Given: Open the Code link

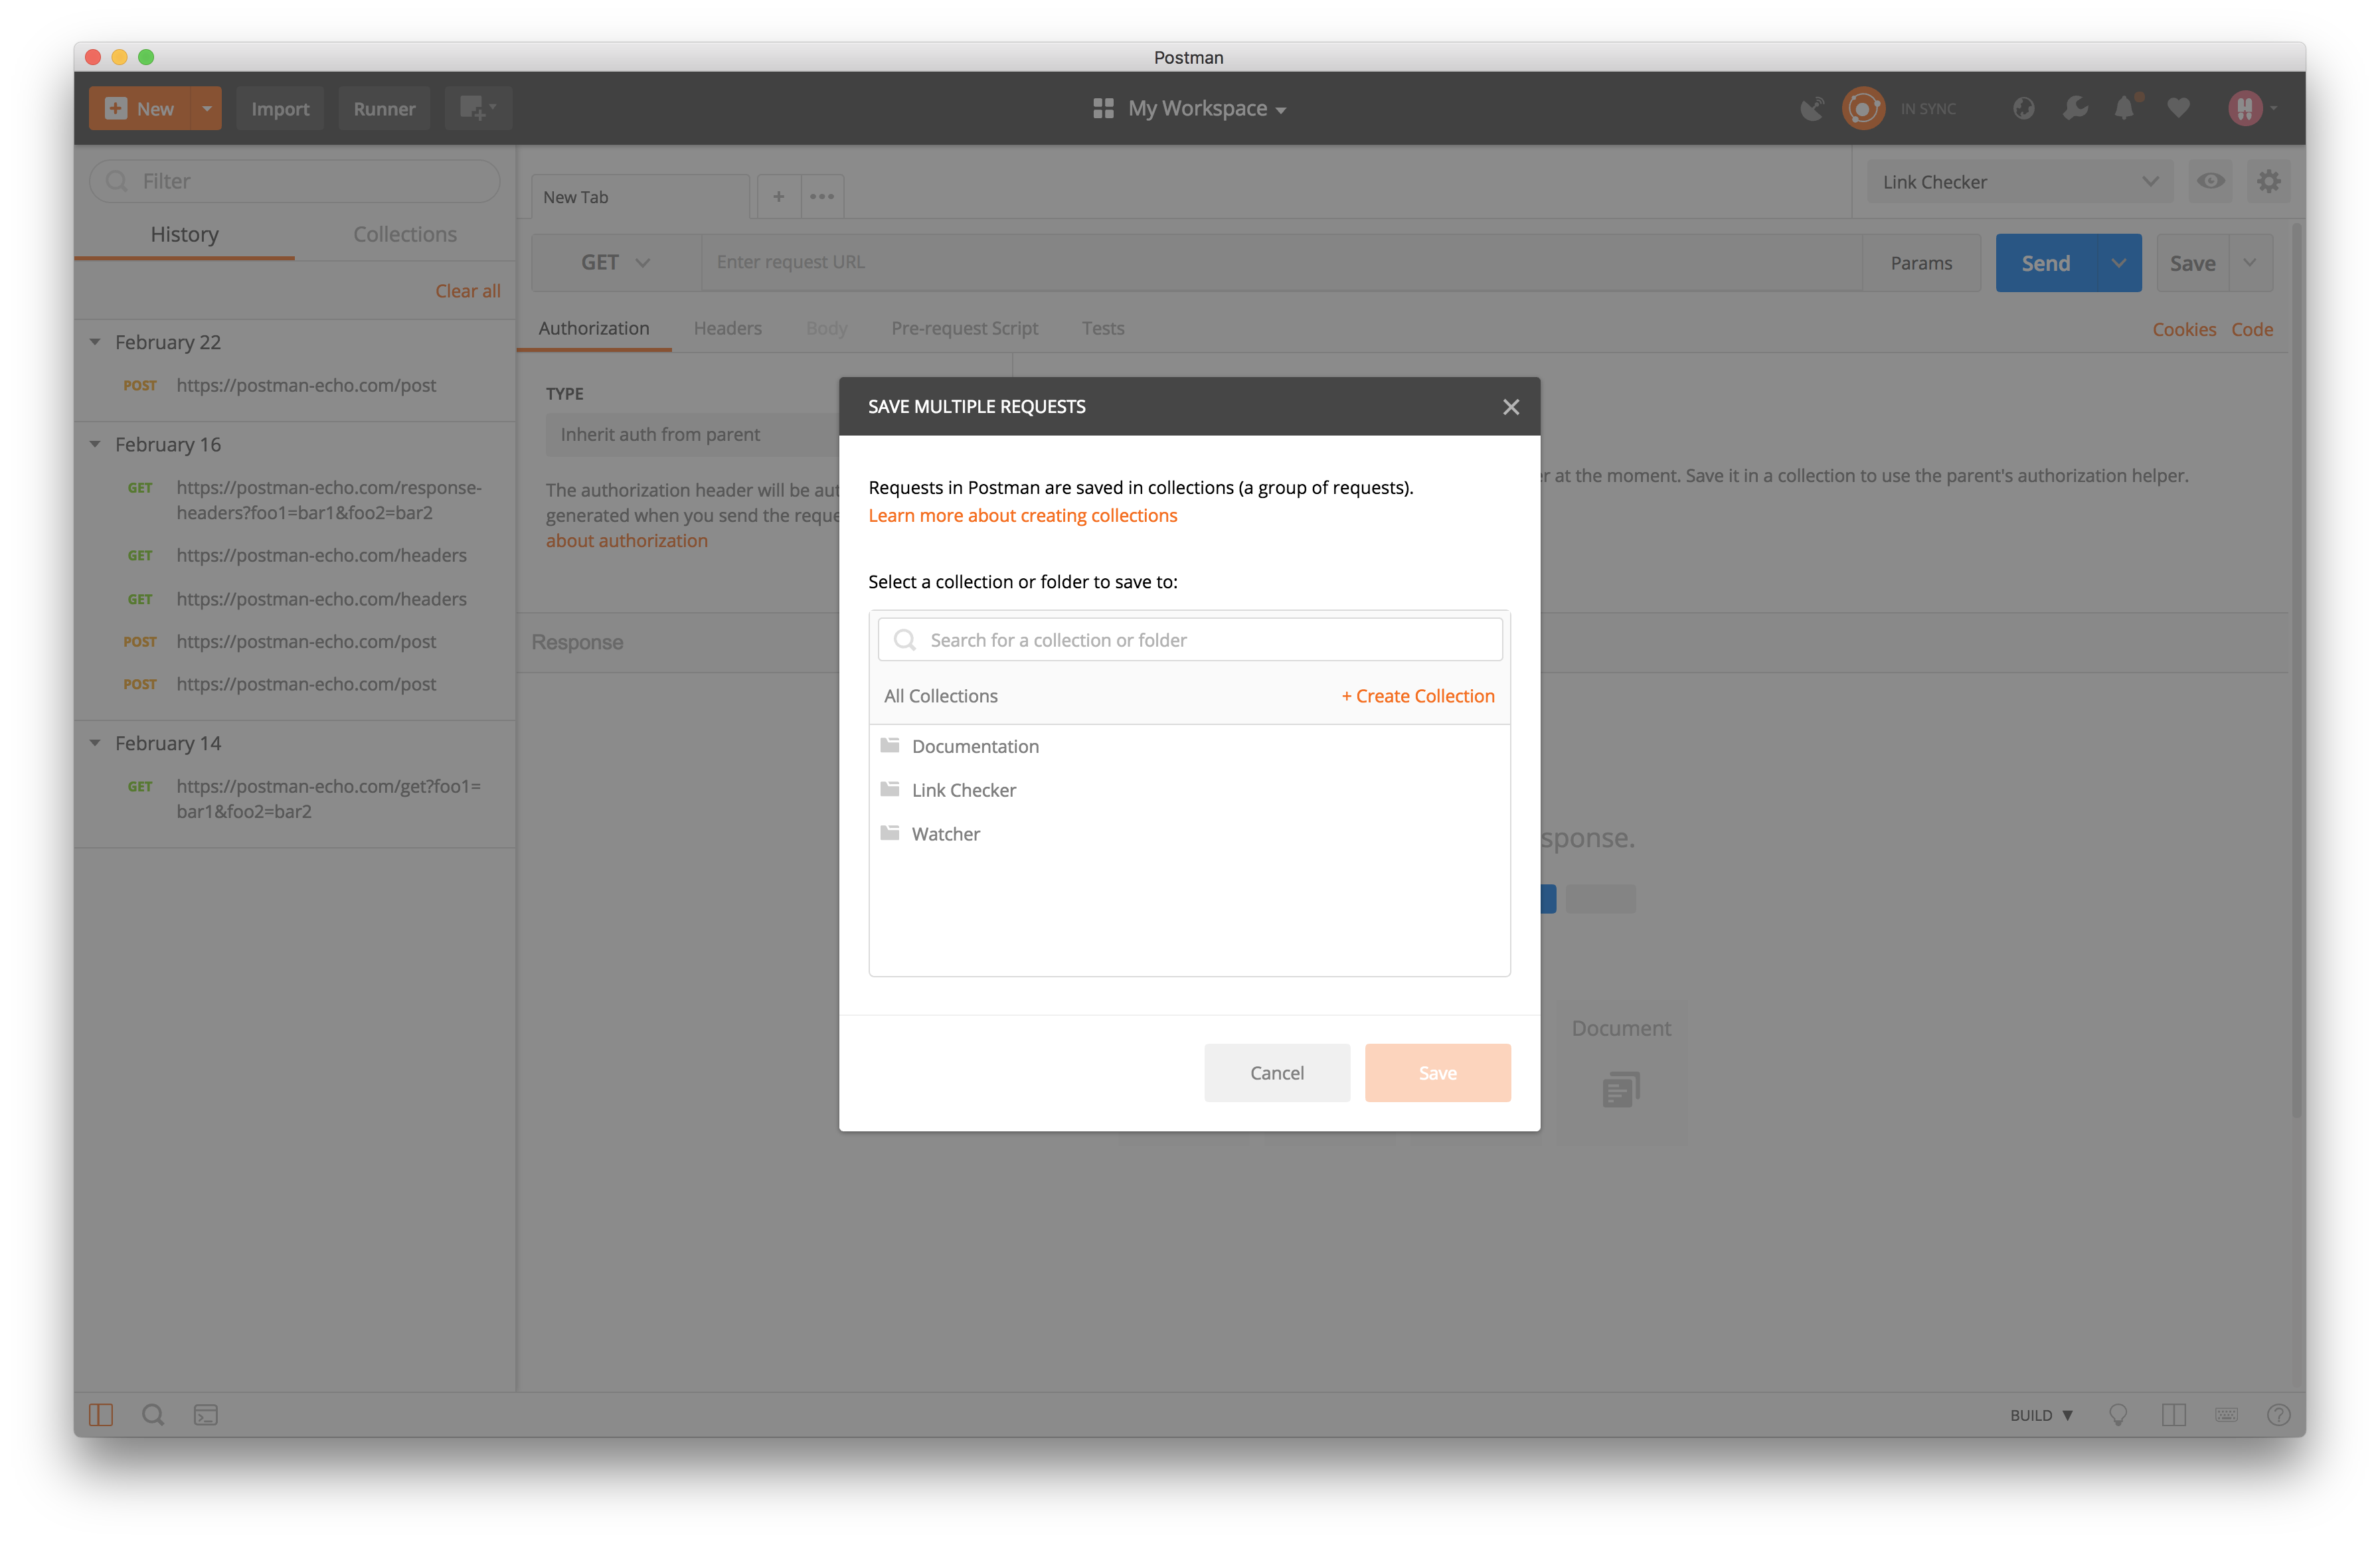Looking at the screenshot, I should 2252,329.
